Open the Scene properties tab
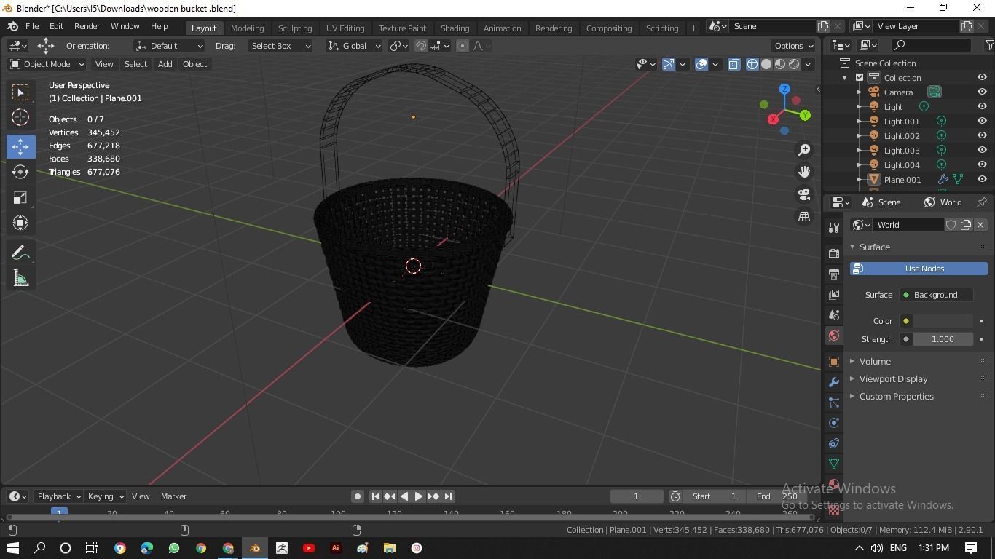The height and width of the screenshot is (559, 995). click(x=834, y=314)
